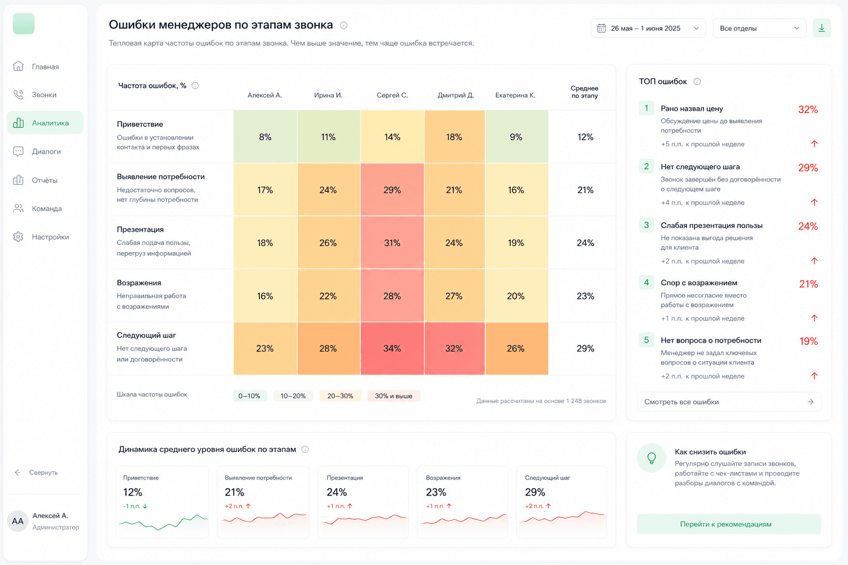
Task: Open the Звонки section in sidebar
Action: [45, 95]
